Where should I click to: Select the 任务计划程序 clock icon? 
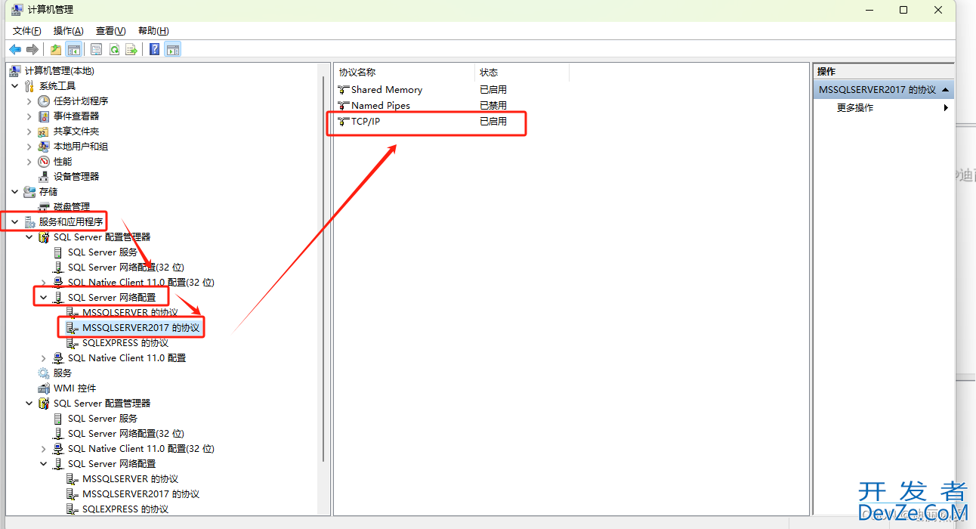coord(45,101)
